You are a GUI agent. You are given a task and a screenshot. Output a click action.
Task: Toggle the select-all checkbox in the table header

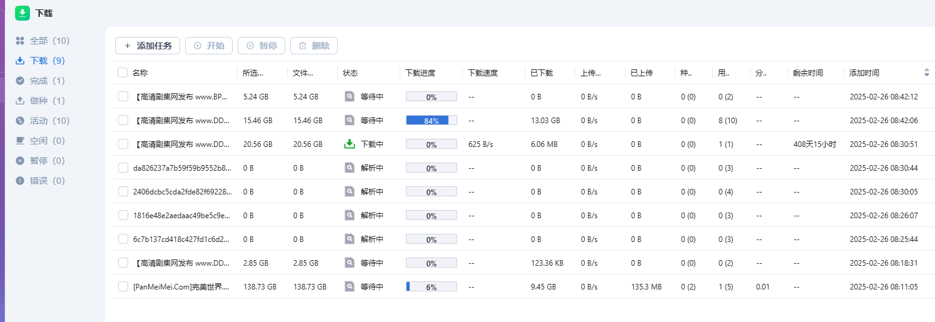pyautogui.click(x=123, y=73)
